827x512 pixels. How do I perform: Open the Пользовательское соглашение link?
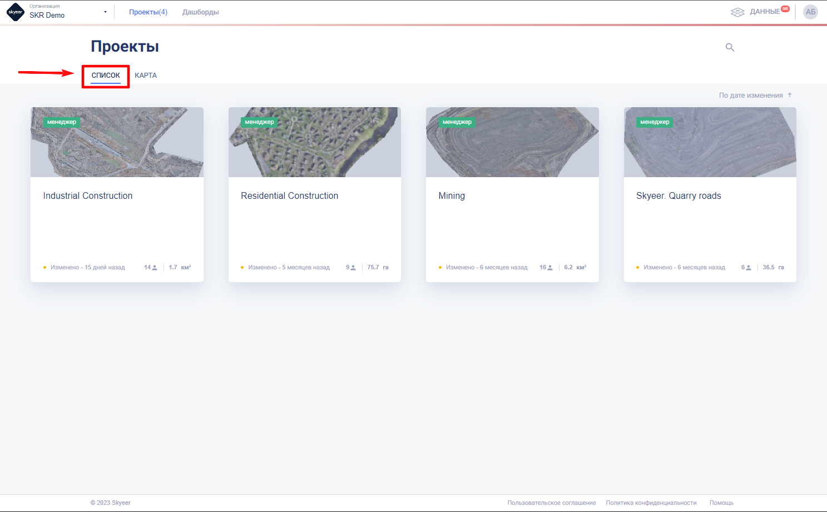[551, 503]
